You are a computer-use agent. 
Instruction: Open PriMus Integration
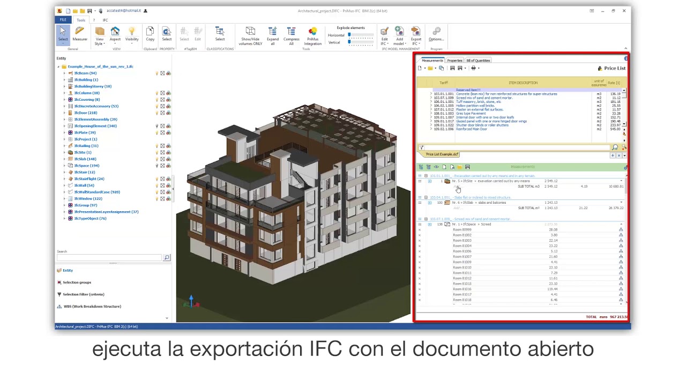point(313,36)
